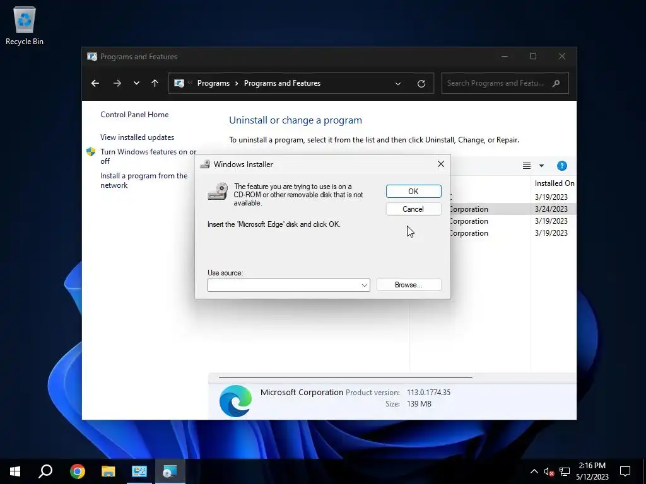
Task: Go back with the left arrow
Action: (95, 84)
